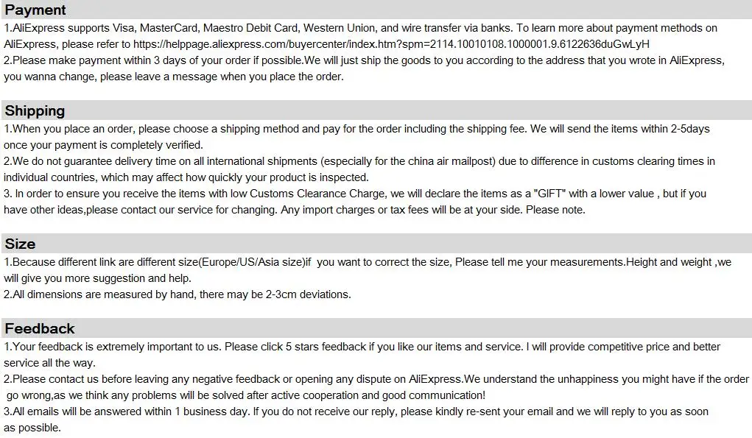Click the Size section header
The image size is (752, 438).
pyautogui.click(x=20, y=244)
